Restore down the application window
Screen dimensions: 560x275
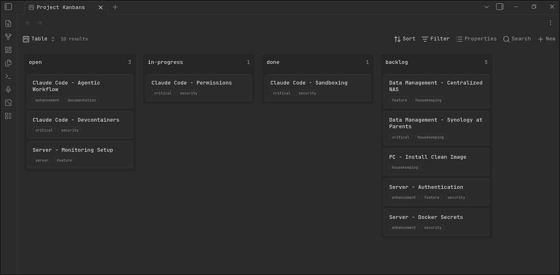tap(534, 7)
